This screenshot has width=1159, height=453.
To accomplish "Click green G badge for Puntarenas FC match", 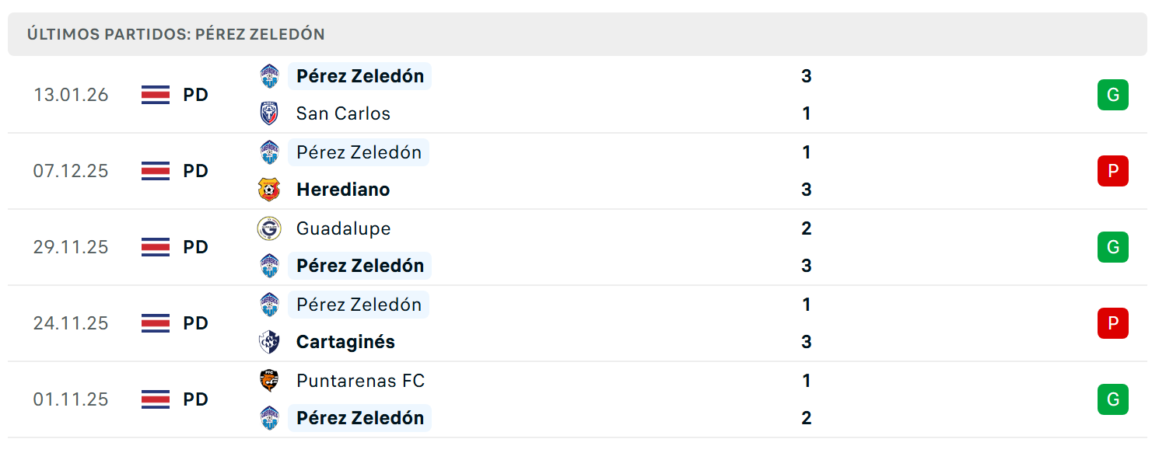I will coord(1113,399).
